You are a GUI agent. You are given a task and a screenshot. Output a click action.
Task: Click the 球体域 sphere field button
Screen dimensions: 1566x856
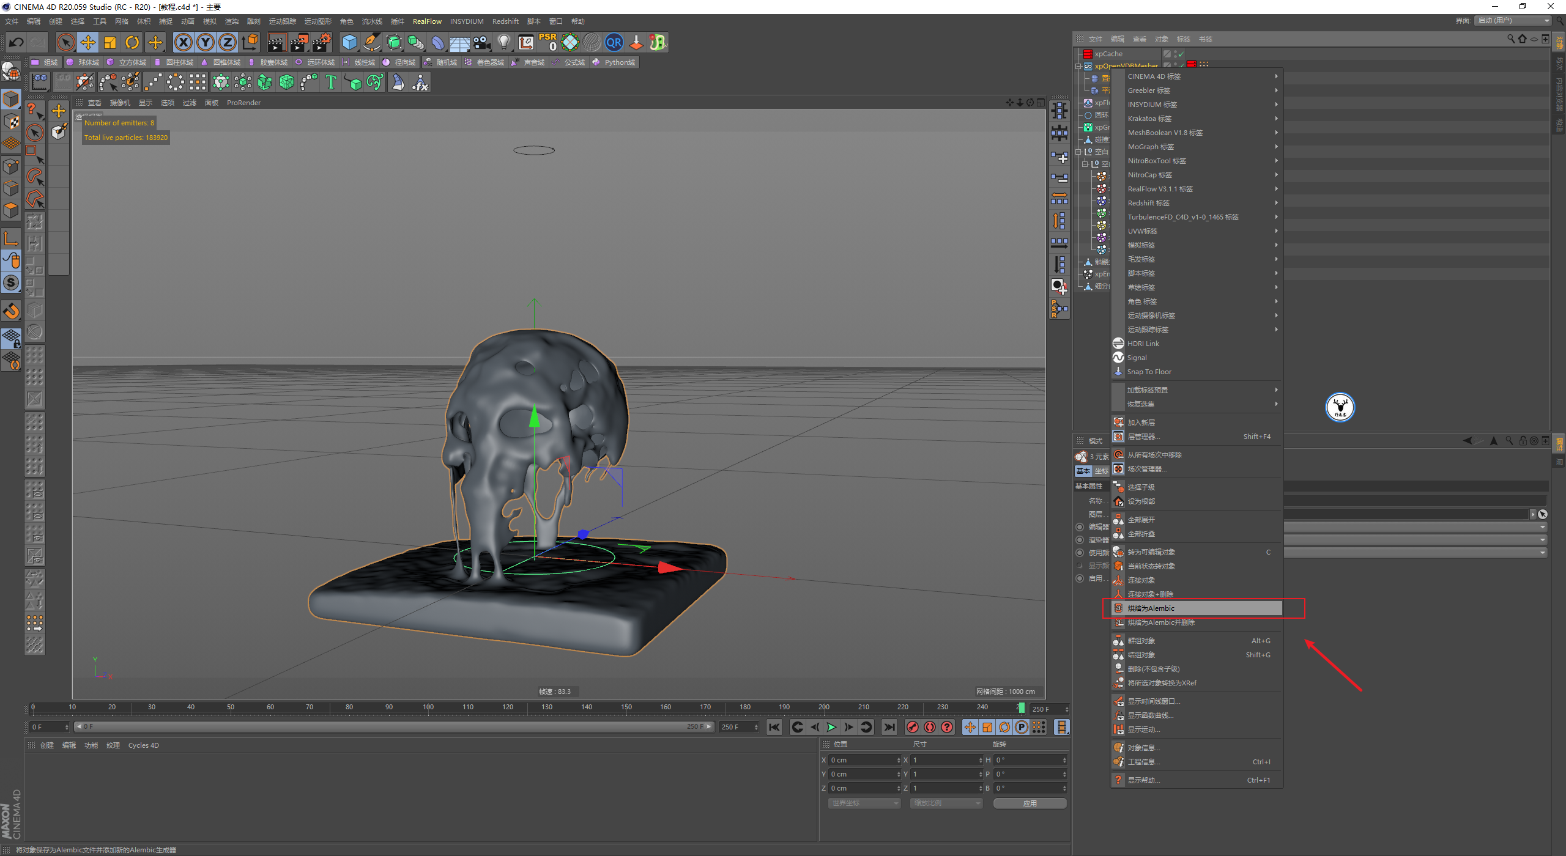[83, 62]
